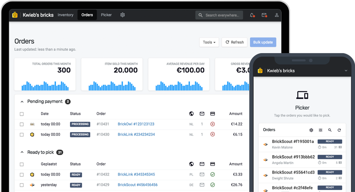Image resolution: width=355 pixels, height=192 pixels.
Task: Open BrickOwl #123123123 order link
Action: coord(136,124)
